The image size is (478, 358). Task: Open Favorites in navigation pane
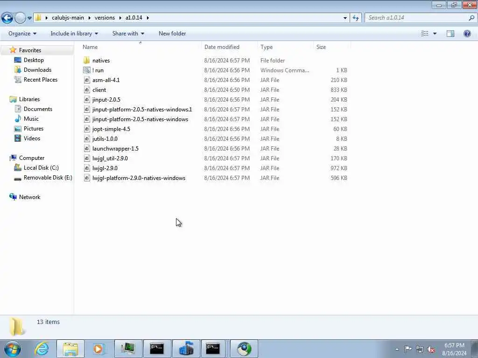click(30, 50)
